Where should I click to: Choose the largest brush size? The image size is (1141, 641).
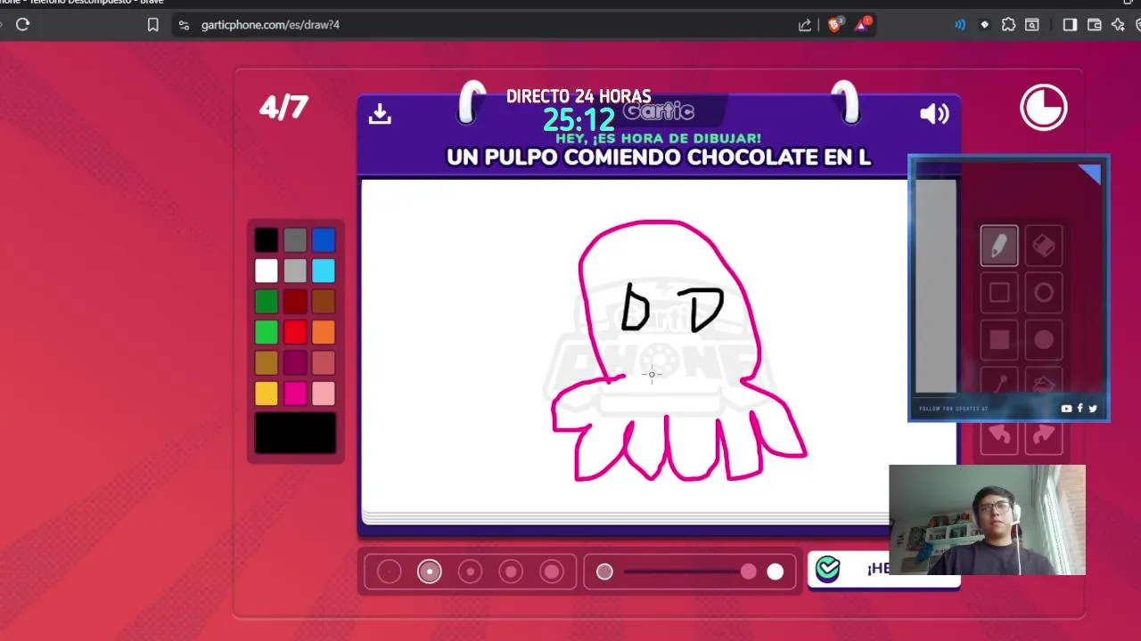[552, 572]
